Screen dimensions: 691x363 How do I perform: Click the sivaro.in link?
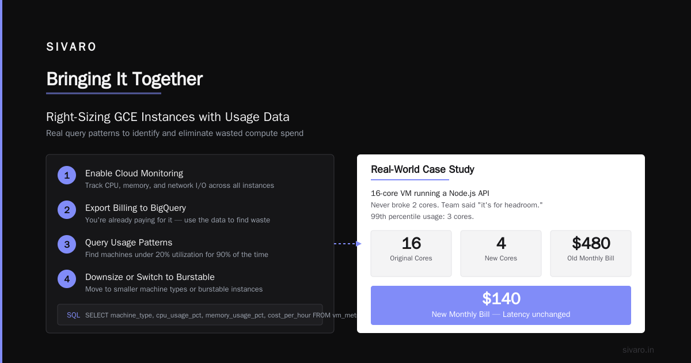(638, 350)
